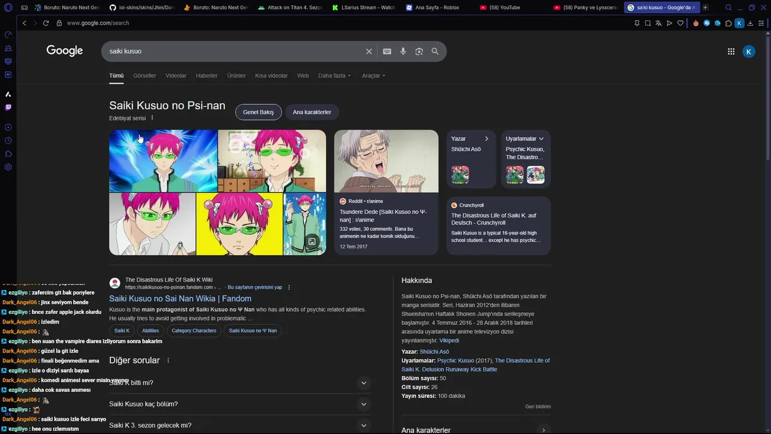Click the Google logo
The width and height of the screenshot is (771, 434).
pos(64,51)
